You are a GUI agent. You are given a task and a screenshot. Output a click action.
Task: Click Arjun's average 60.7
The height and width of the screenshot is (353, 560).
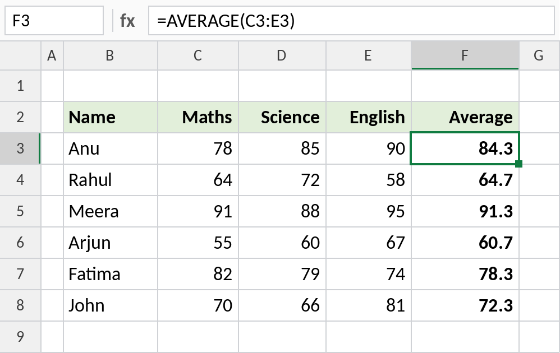465,243
